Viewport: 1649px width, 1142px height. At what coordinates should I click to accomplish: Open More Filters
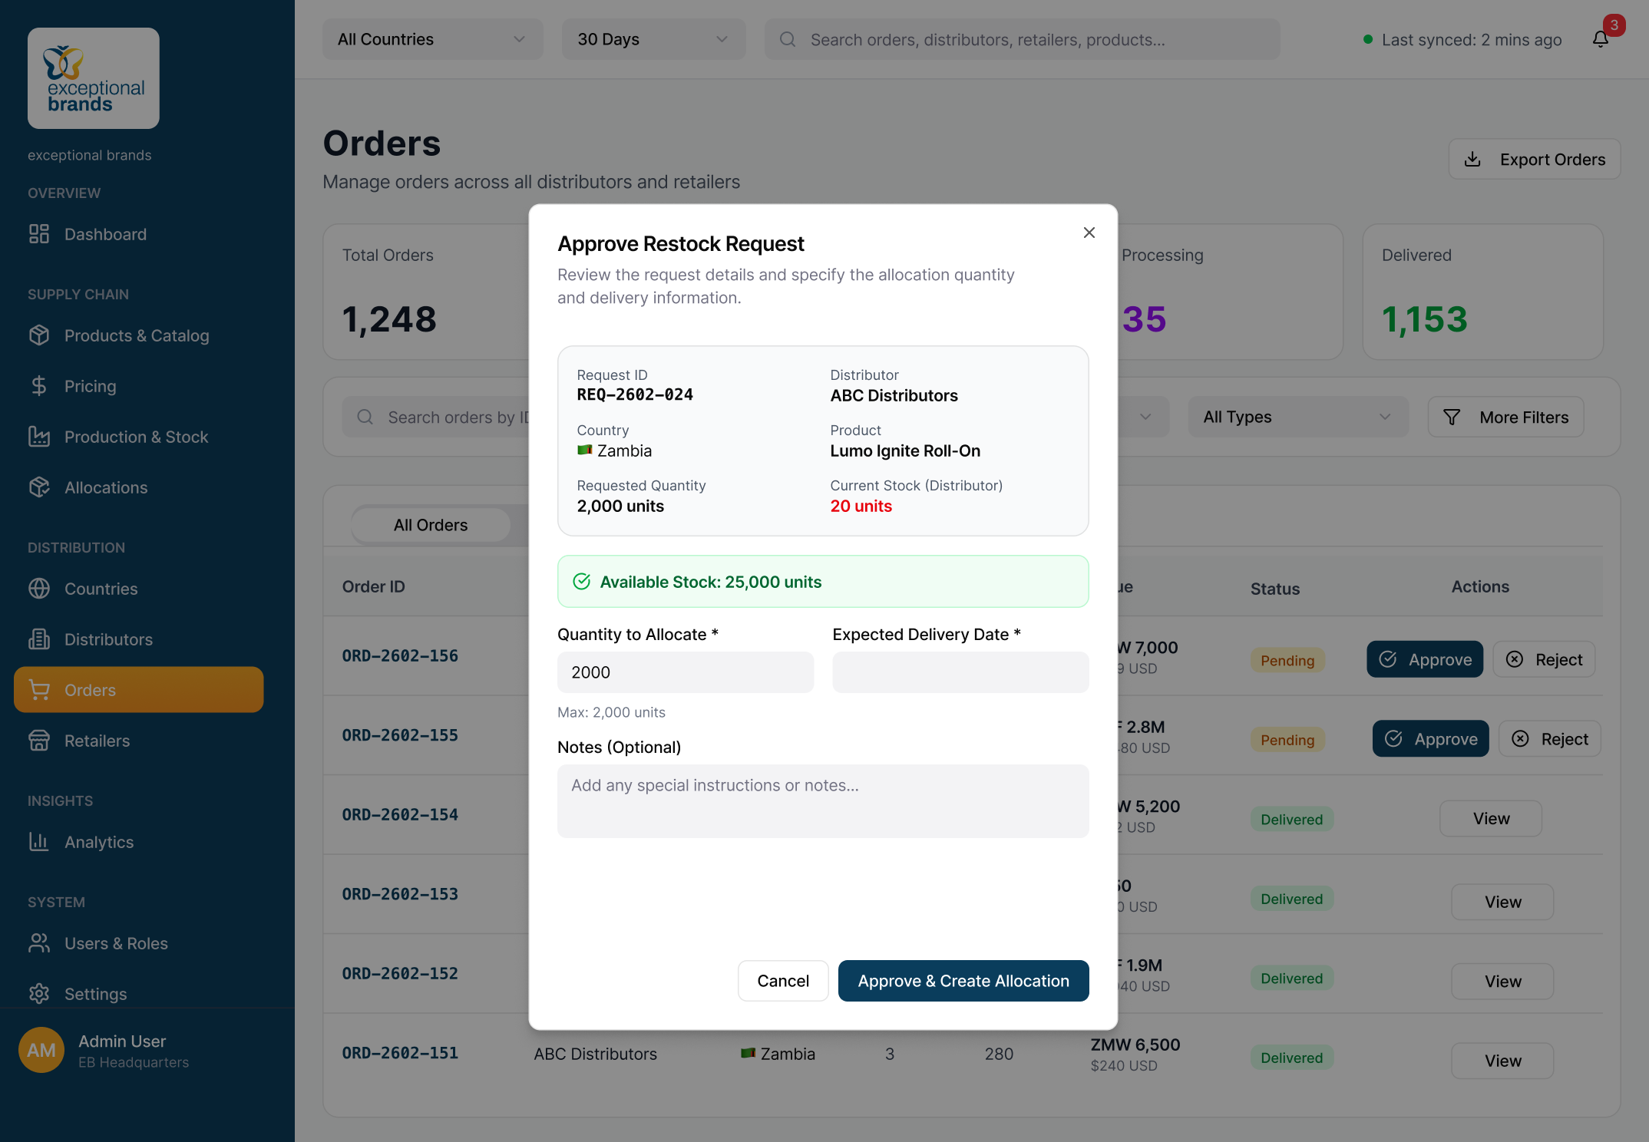[1505, 417]
